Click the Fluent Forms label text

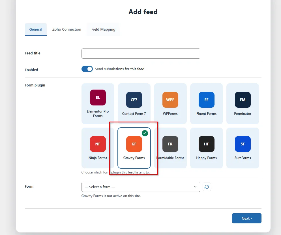pos(207,114)
